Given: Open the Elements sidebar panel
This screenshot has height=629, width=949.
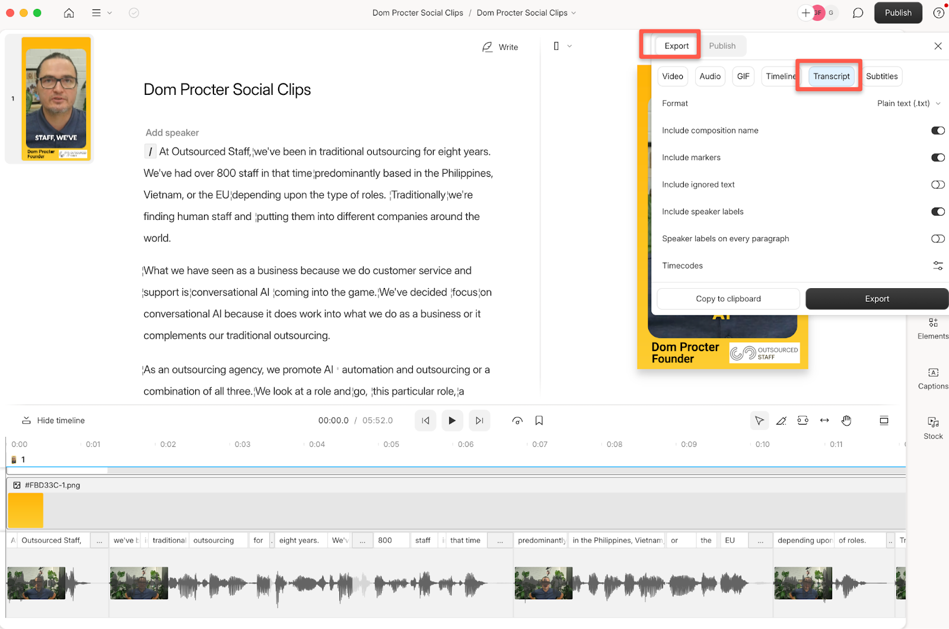Looking at the screenshot, I should pyautogui.click(x=933, y=328).
